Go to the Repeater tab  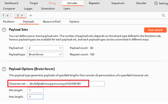(x=94, y=3)
